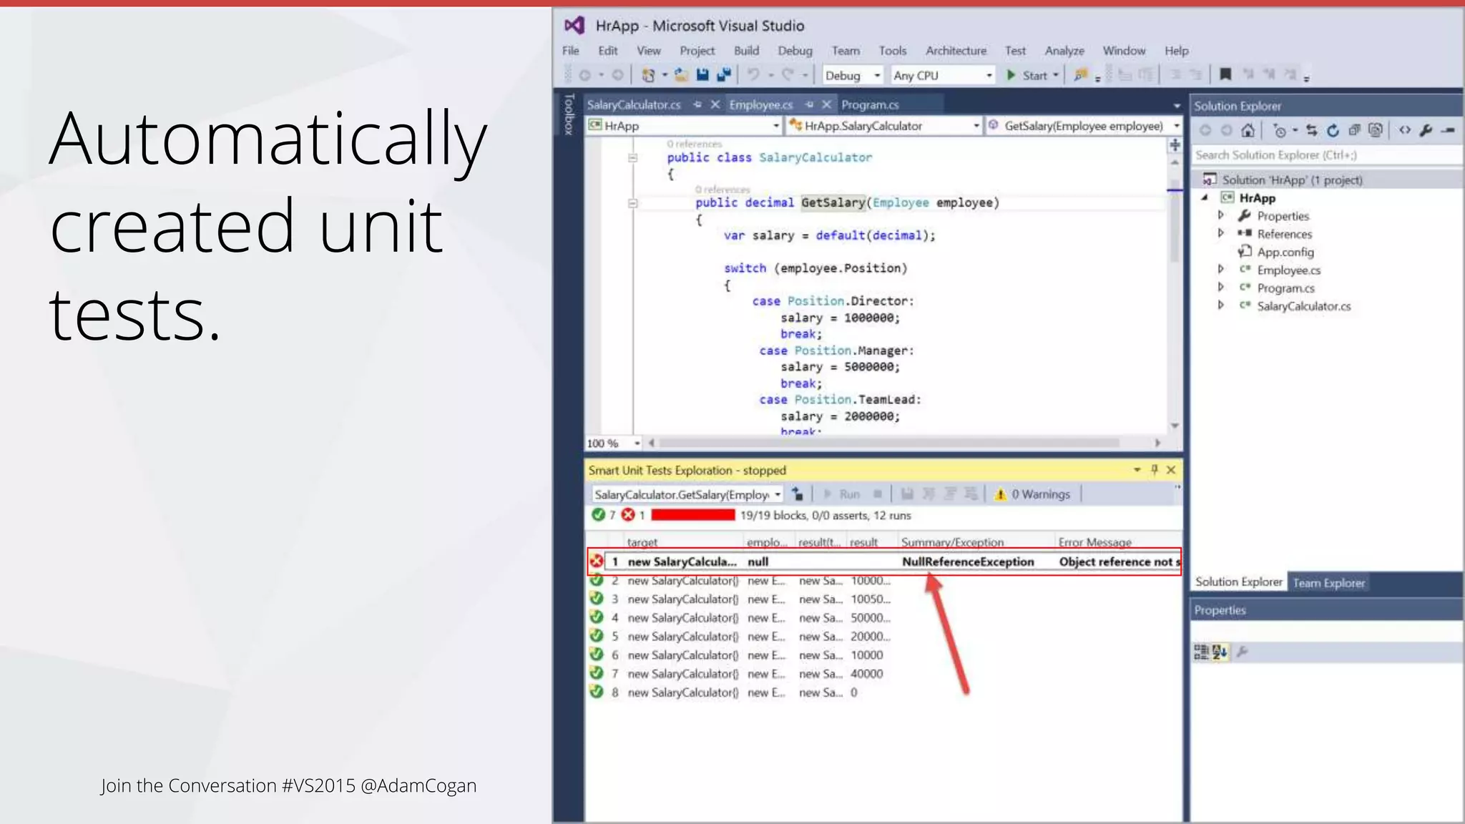Viewport: 1465px width, 824px height.
Task: Switch to the Program.cs tab
Action: coord(870,104)
